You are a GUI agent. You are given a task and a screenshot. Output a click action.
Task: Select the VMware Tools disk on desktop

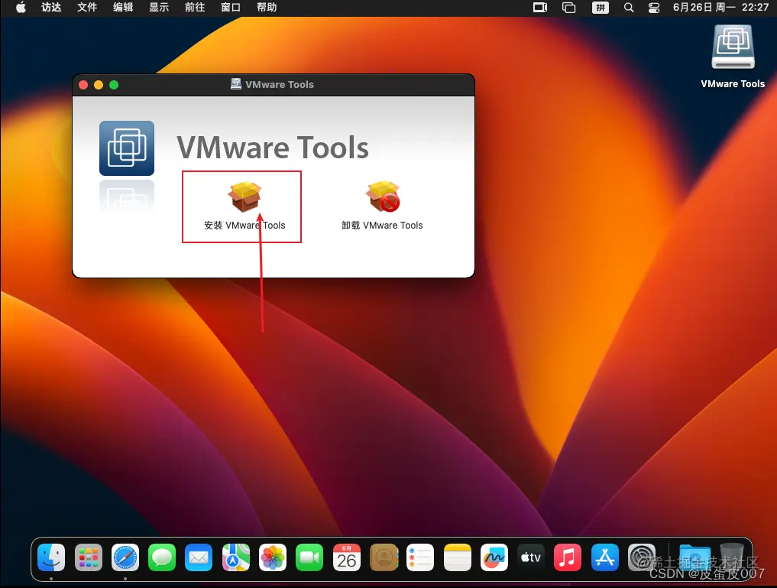tap(733, 57)
